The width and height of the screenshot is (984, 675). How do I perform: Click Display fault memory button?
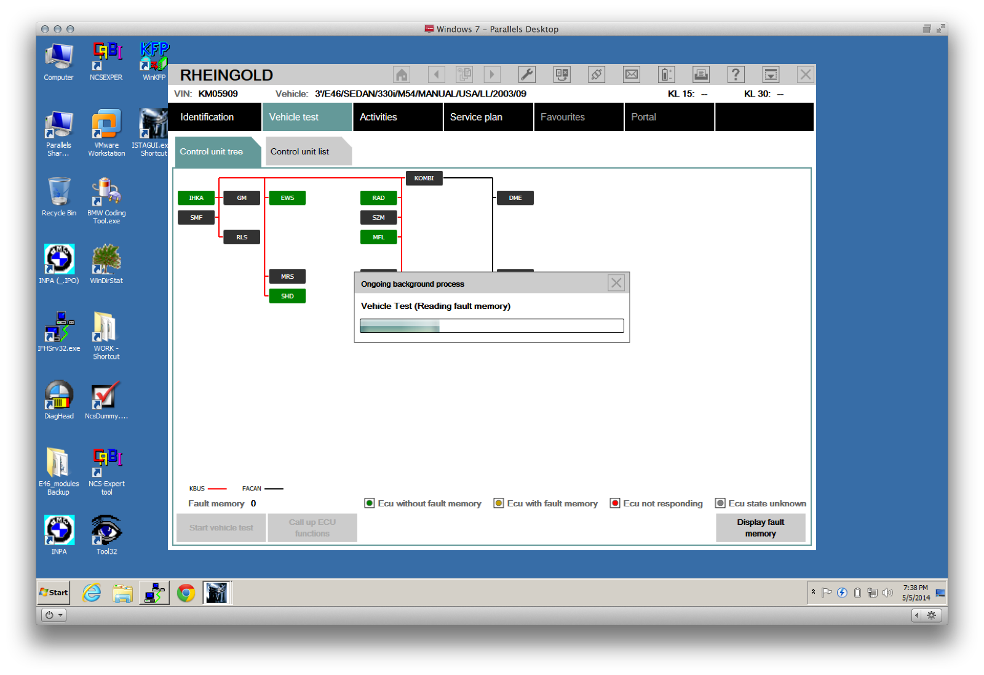tap(761, 528)
